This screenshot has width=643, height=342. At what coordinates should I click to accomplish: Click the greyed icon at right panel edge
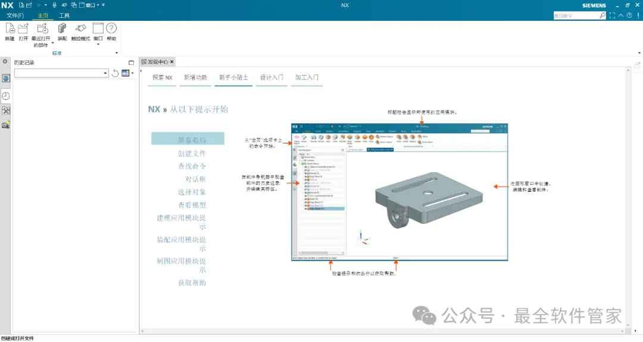[637, 65]
